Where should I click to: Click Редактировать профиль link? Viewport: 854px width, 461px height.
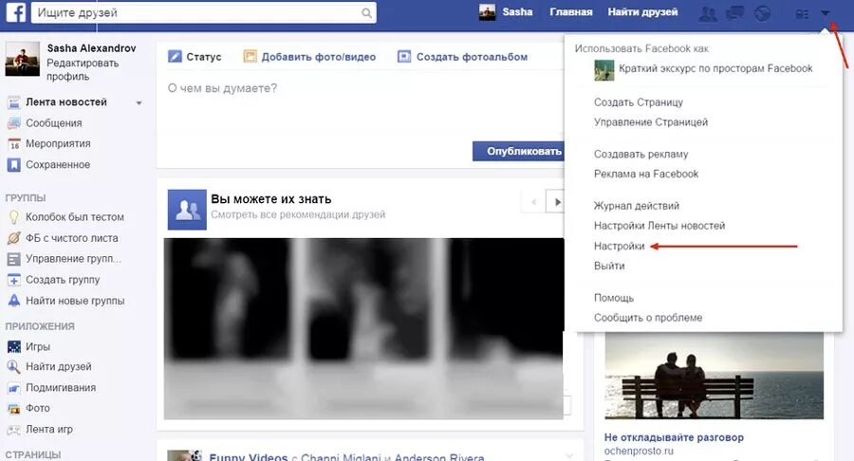pos(83,69)
